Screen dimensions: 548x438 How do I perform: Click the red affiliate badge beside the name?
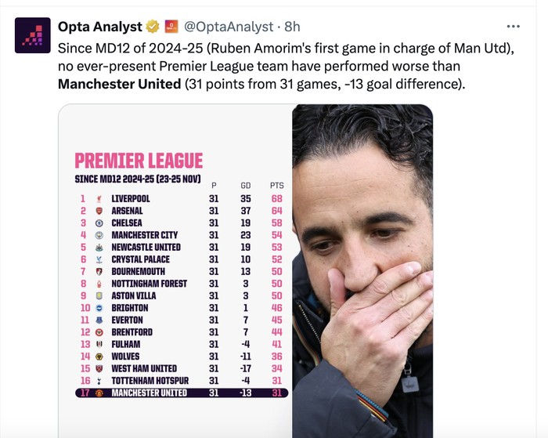(171, 27)
